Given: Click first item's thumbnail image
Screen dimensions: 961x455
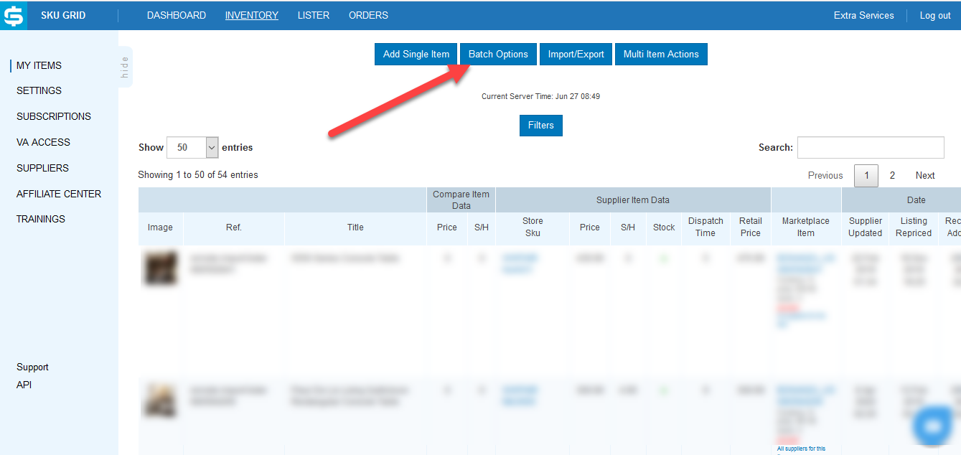Looking at the screenshot, I should (161, 268).
